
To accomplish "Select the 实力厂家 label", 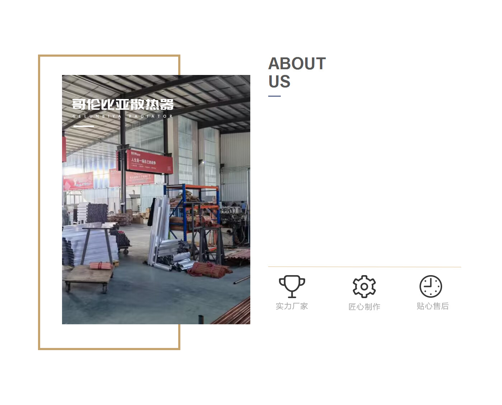I will coord(292,306).
